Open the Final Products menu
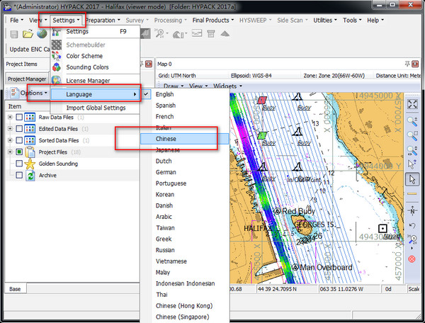The height and width of the screenshot is (323, 425). point(213,21)
